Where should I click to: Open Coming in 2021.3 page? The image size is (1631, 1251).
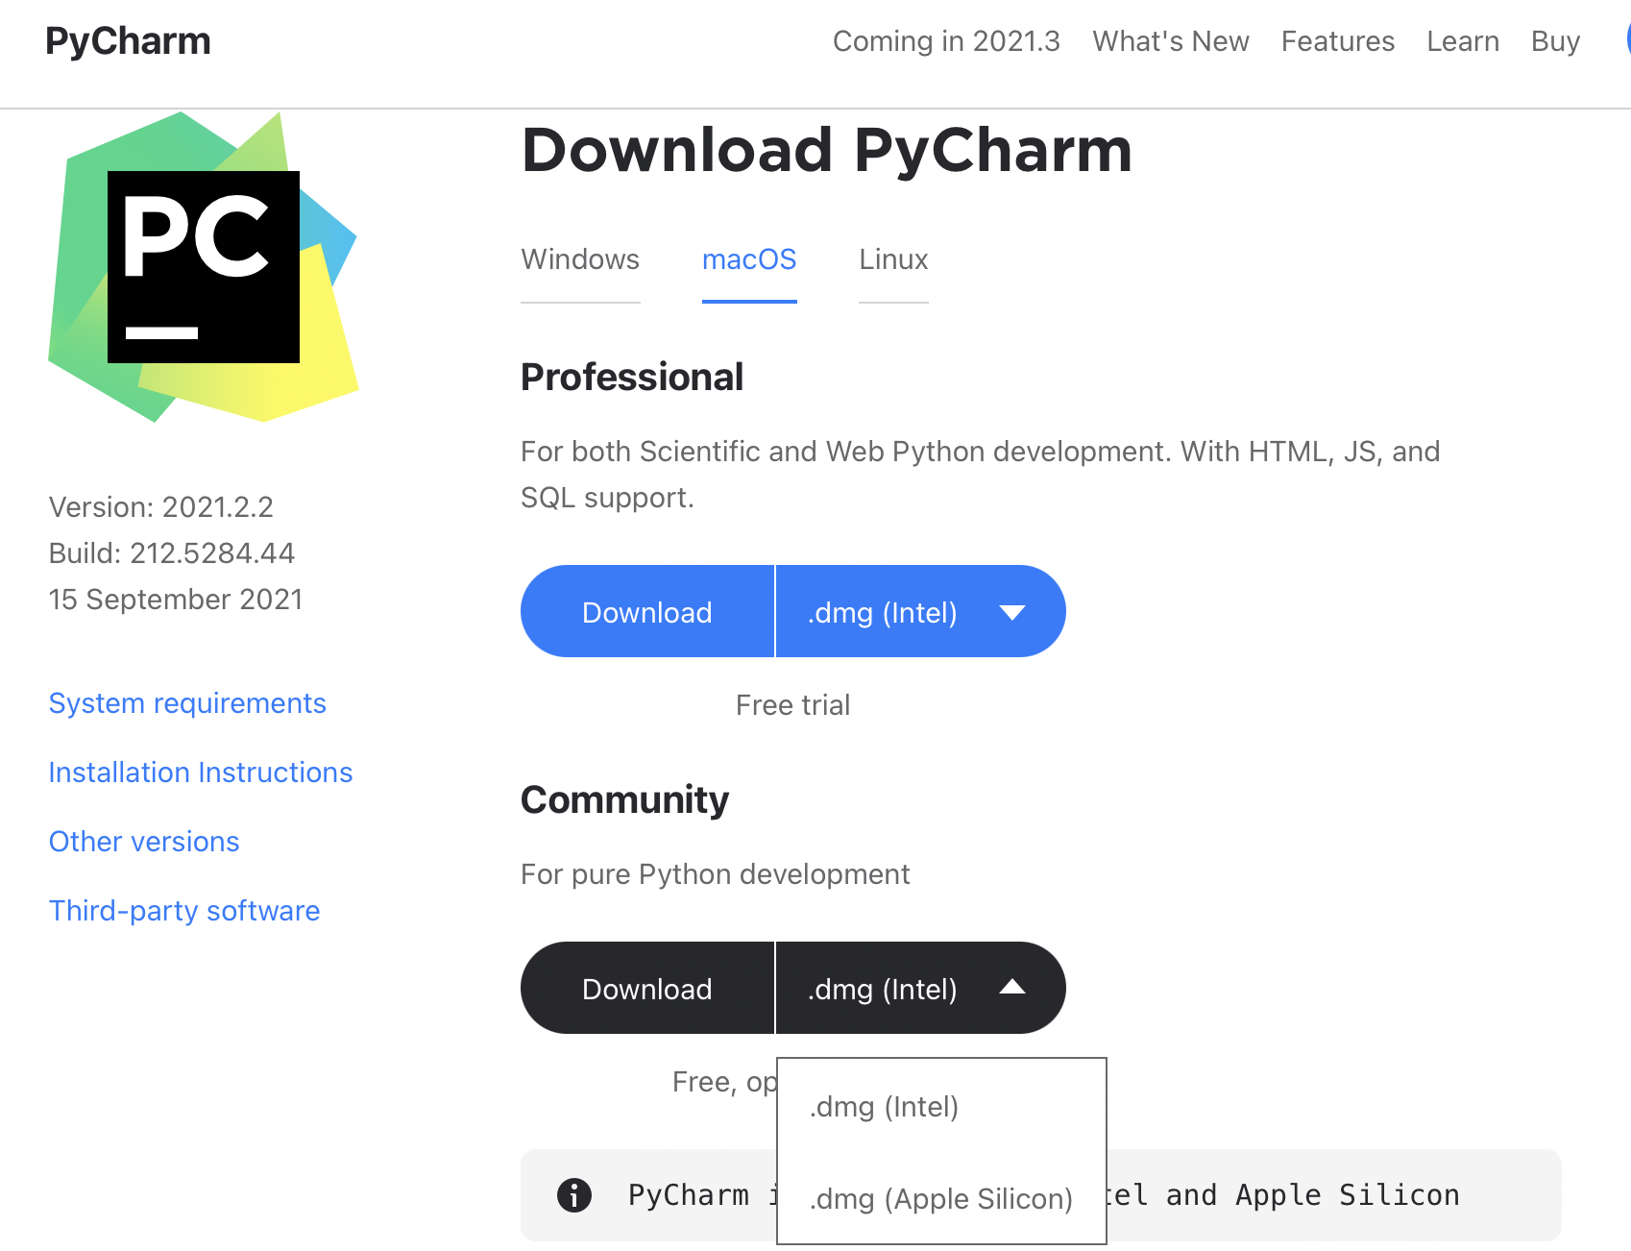tap(946, 41)
